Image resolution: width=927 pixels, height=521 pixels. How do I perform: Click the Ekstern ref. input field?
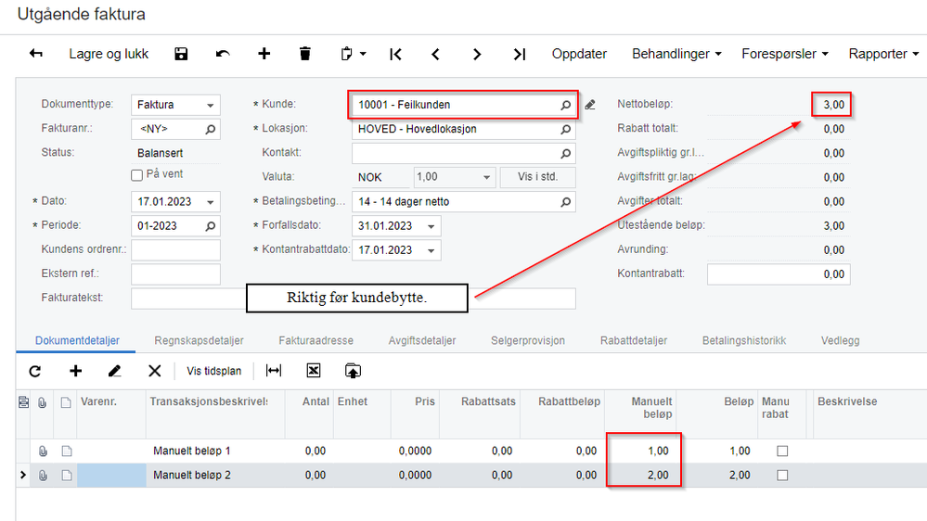(175, 274)
